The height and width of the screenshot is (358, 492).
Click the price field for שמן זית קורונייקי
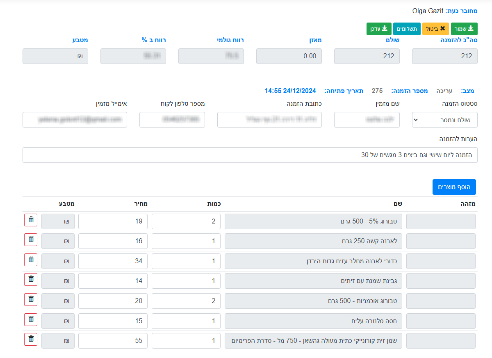[x=113, y=341]
